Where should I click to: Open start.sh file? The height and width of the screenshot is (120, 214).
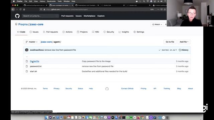(33, 71)
